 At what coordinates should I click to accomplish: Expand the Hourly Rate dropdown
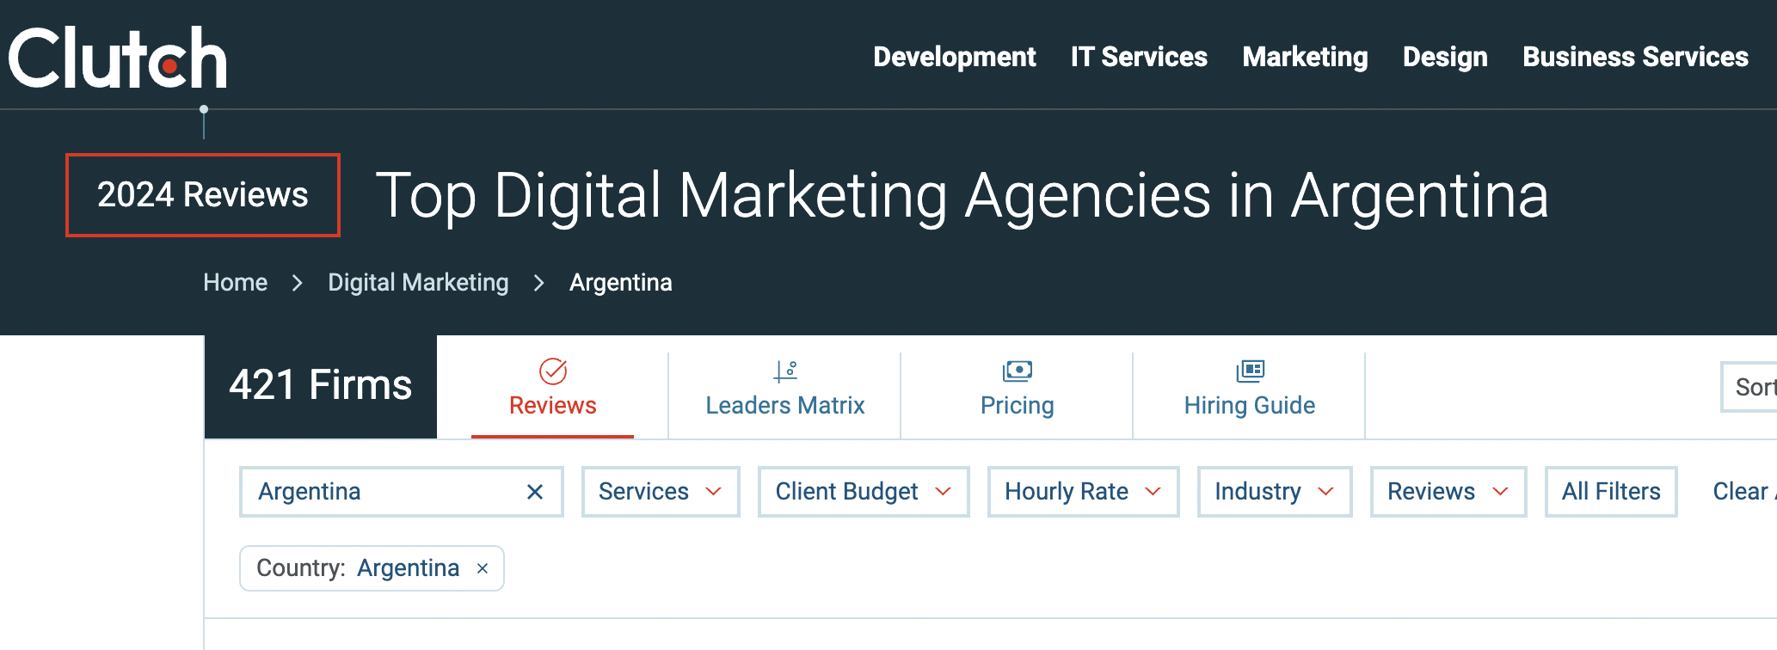click(1082, 492)
